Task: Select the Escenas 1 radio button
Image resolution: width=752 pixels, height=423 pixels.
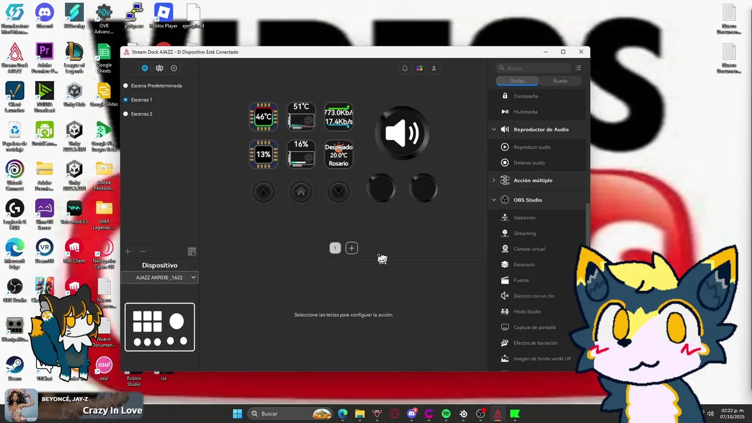Action: click(x=125, y=100)
